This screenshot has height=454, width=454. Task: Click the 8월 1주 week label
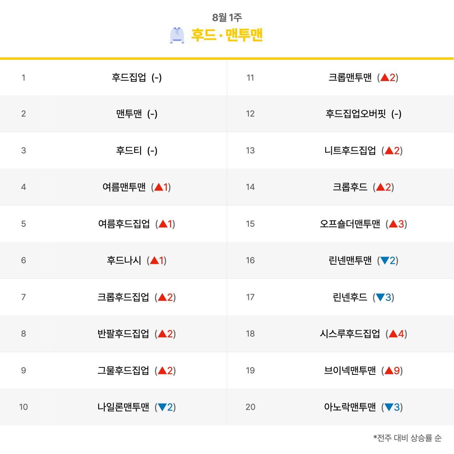click(227, 17)
